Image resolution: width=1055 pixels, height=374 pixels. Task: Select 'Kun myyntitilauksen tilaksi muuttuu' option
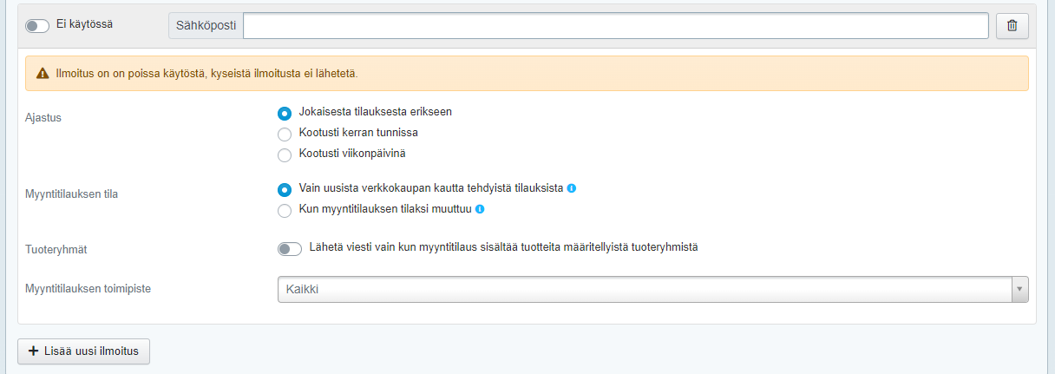284,211
